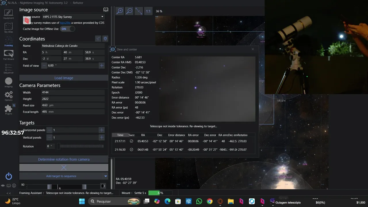368x207 pixels.
Task: Decrease the Field of view value
Action: coord(44,66)
